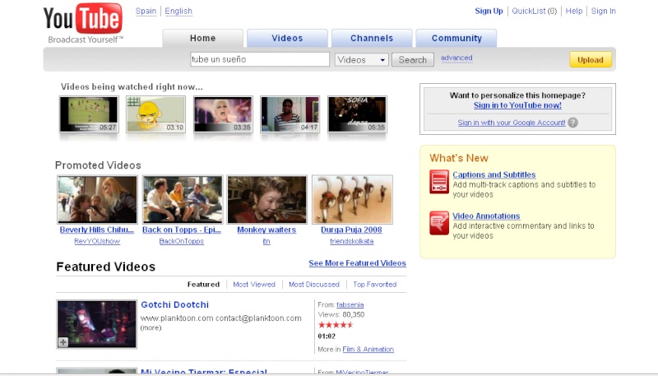Open QuickList (0) link

pyautogui.click(x=534, y=12)
